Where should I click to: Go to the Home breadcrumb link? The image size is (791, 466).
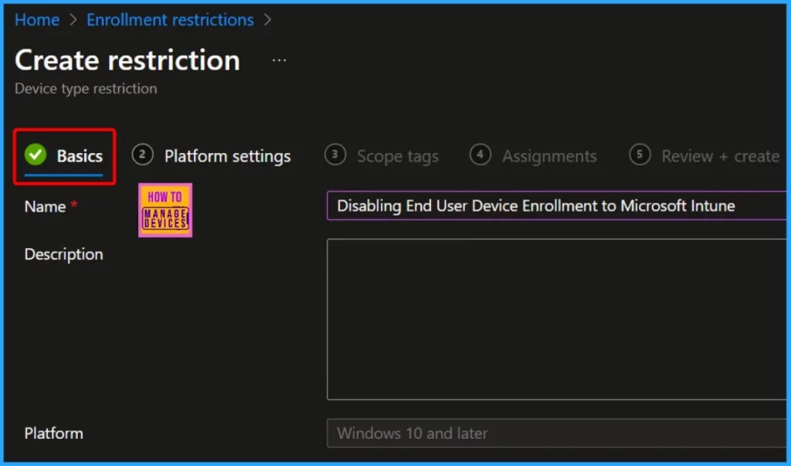(x=37, y=19)
